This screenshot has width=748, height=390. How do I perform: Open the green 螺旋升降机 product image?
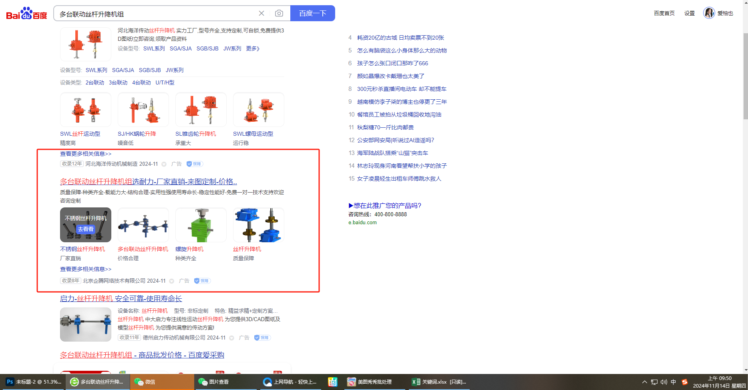201,225
